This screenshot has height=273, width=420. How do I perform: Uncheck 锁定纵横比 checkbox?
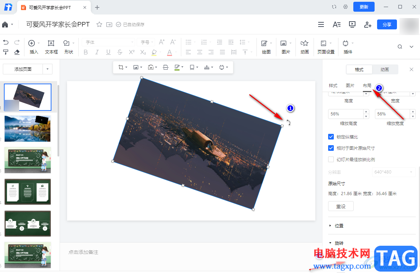point(331,137)
